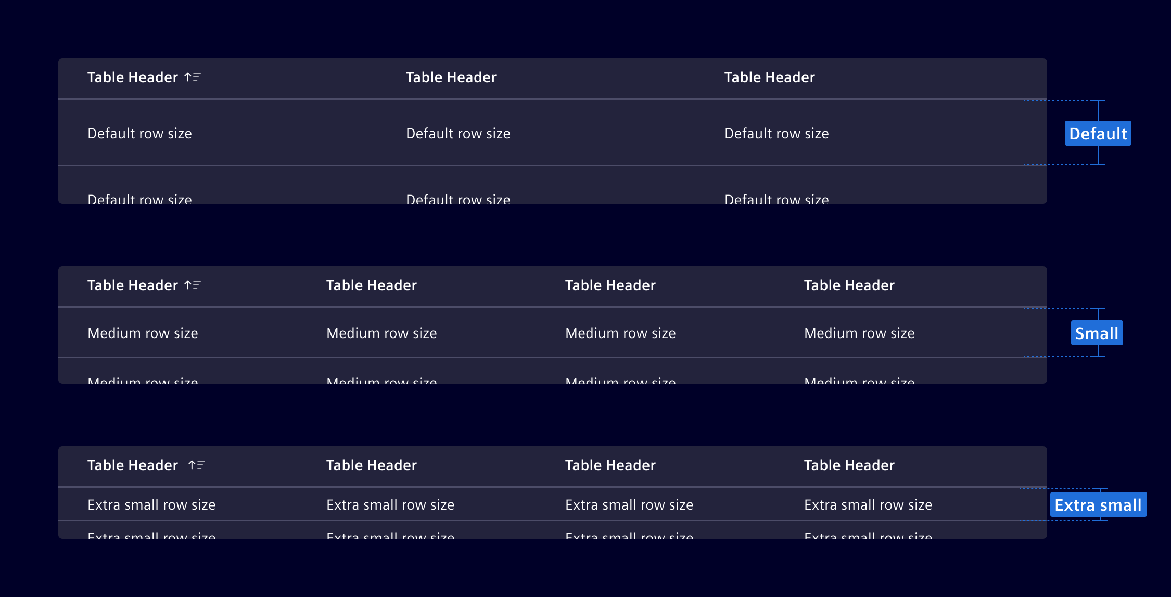Click fourth column header in the Medium row table

point(849,285)
